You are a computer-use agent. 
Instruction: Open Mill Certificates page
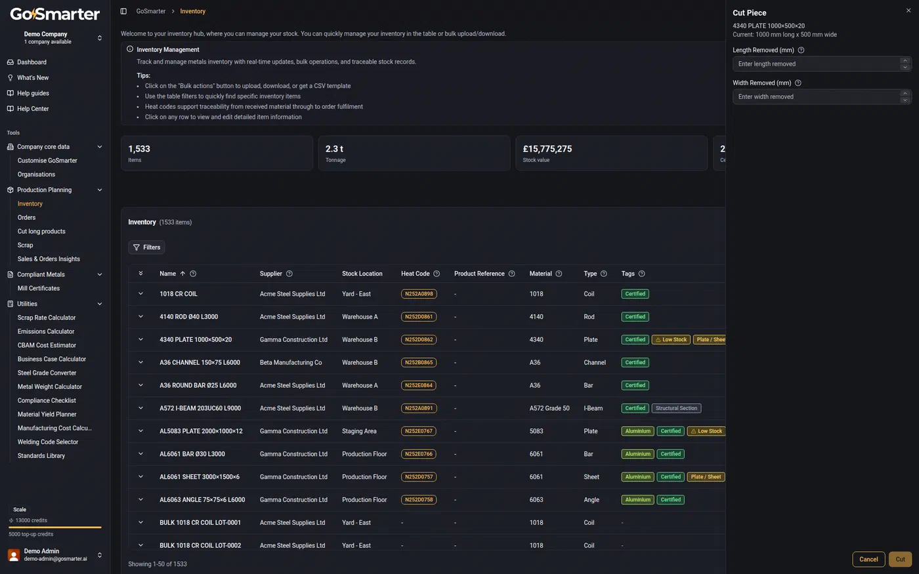[39, 289]
